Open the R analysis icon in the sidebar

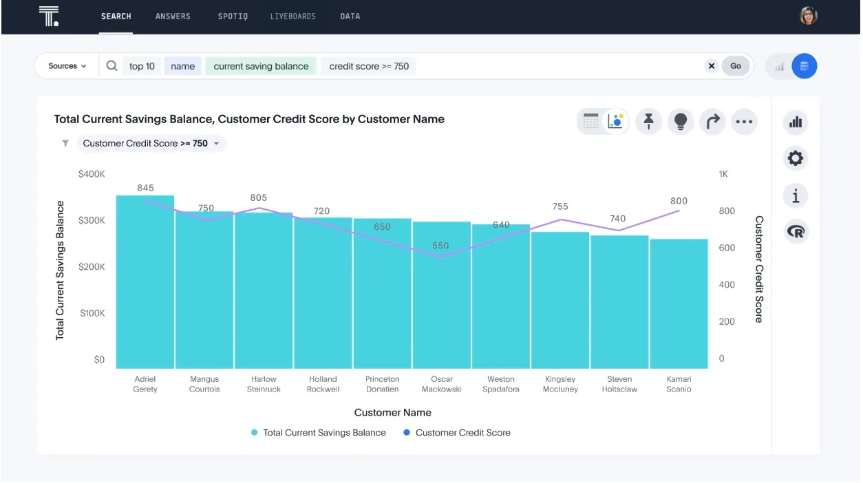796,231
